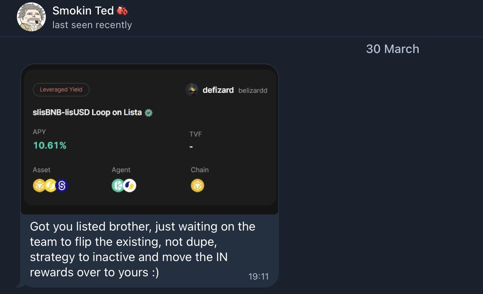Click the defizard author name
483x294 pixels.
tap(218, 90)
